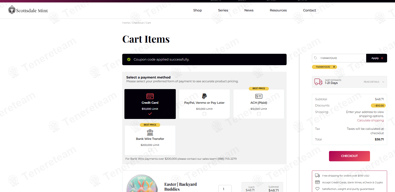The height and width of the screenshot is (192, 395).
Task: Click the shipping truck estimate icon
Action: (318, 82)
